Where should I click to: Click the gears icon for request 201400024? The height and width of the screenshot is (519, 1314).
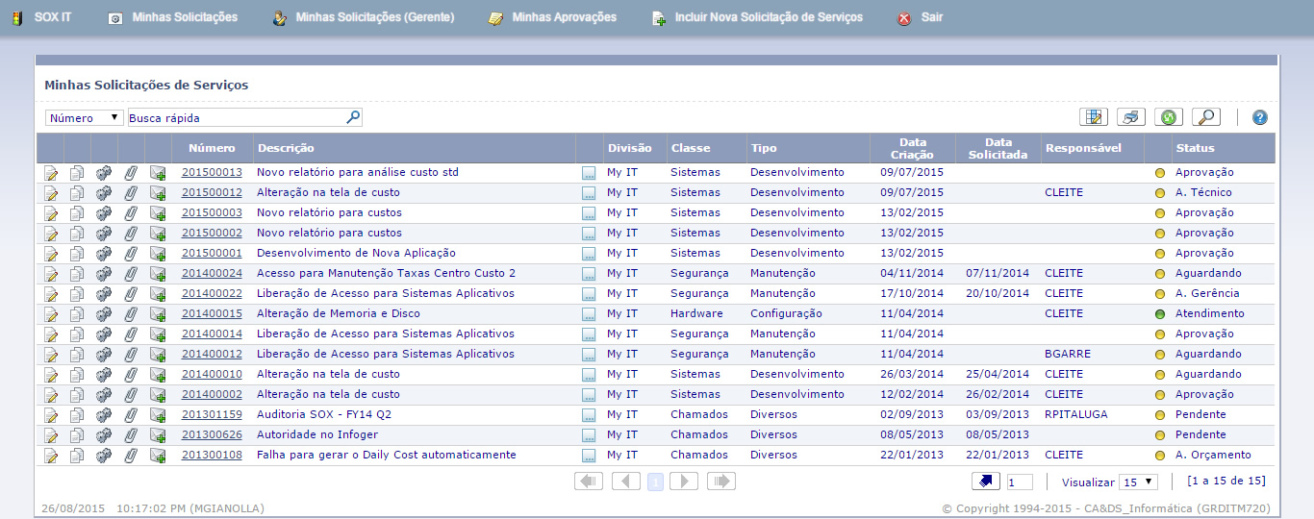point(104,274)
